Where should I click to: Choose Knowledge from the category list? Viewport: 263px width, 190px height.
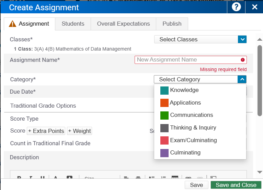pyautogui.click(x=184, y=90)
